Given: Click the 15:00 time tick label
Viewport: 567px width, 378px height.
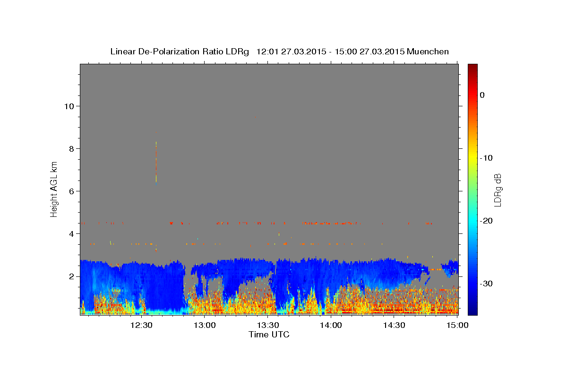Looking at the screenshot, I should [457, 325].
